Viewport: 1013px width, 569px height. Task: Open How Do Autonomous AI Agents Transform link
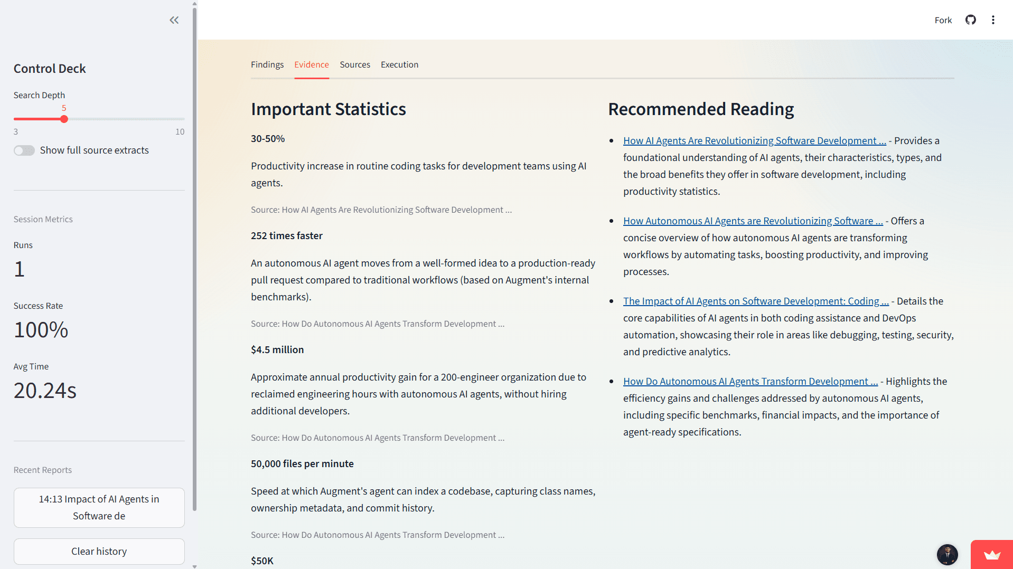750,382
